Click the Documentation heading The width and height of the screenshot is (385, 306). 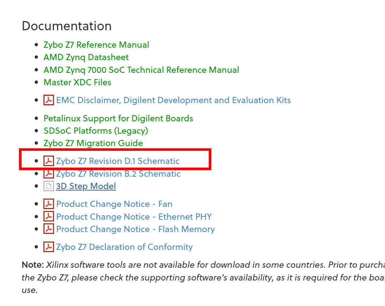point(67,26)
